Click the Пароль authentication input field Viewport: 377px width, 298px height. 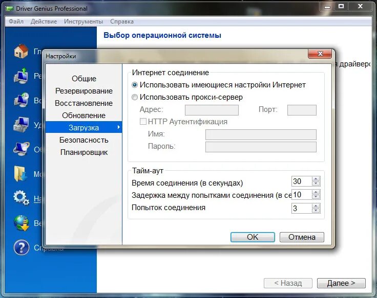point(261,147)
